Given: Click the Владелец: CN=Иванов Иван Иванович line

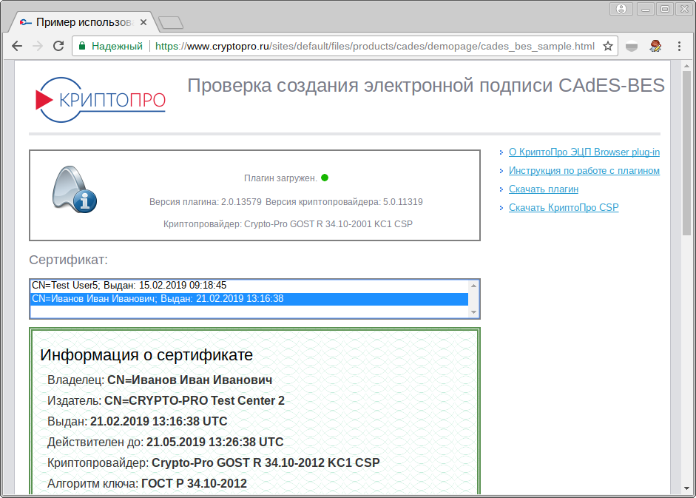Looking at the screenshot, I should (x=160, y=380).
